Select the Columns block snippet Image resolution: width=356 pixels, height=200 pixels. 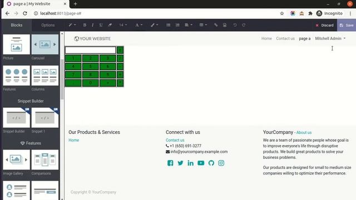45,76
